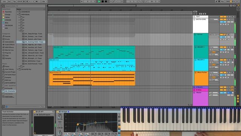Open MELODY 2 All Channels dropdown
Viewport: 241px width, 136px height.
[x=214, y=62]
